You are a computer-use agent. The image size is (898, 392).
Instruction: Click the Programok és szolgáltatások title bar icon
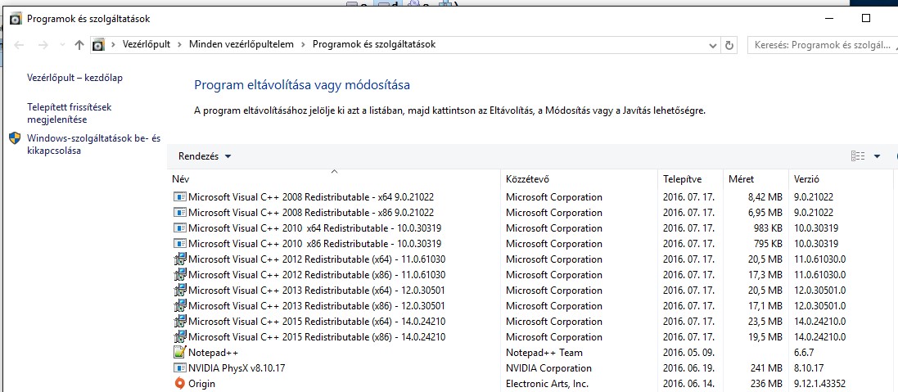tap(16, 19)
